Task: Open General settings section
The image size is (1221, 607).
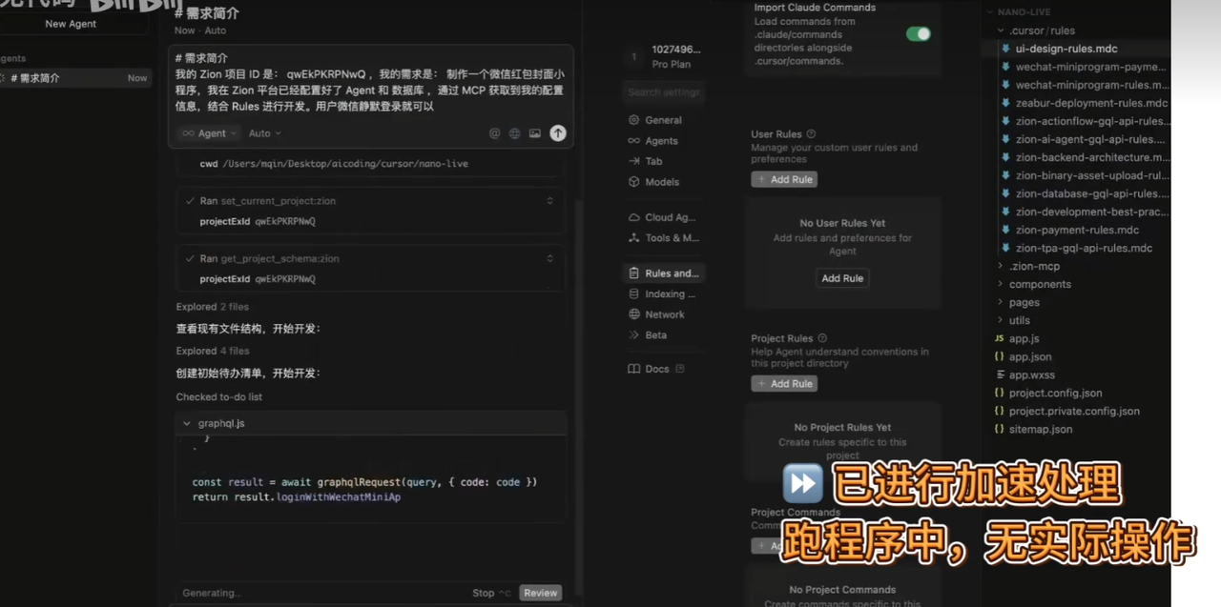Action: 663,120
